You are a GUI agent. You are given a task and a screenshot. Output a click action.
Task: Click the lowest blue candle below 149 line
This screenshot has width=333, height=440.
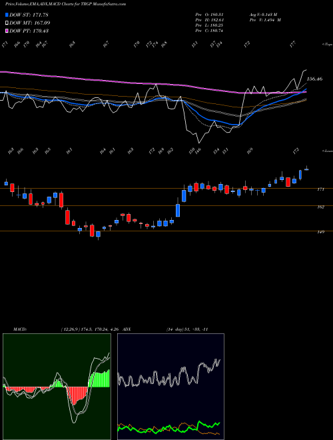pos(98,235)
